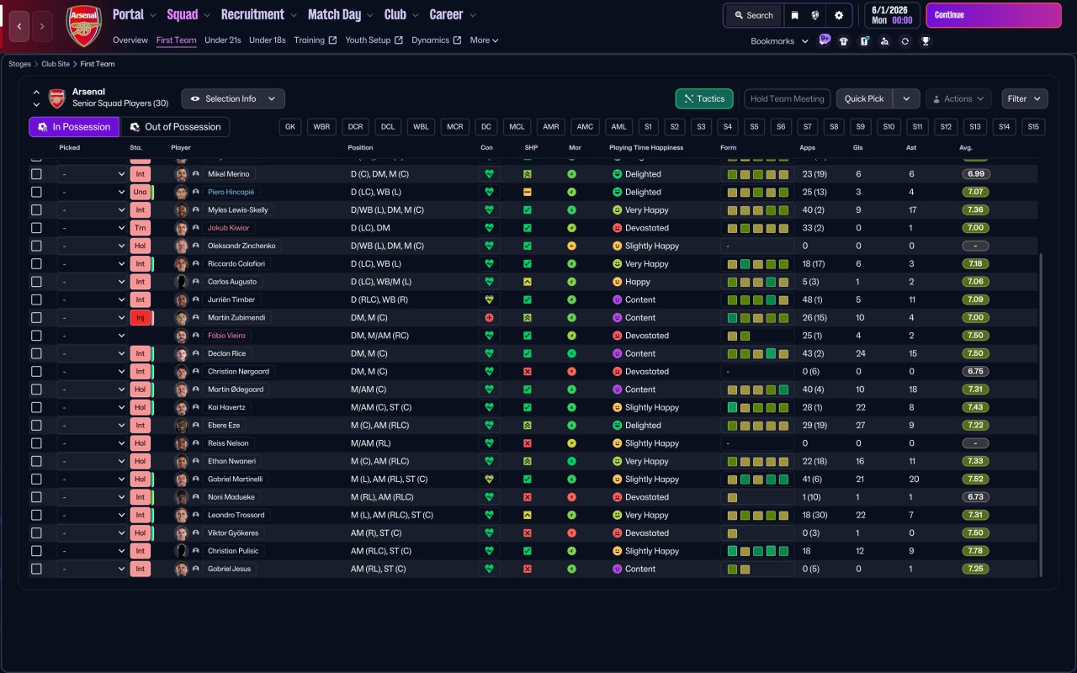Tick the checkbox for Viktor Gyökeres
Viewport: 1077px width, 673px height.
tap(36, 533)
